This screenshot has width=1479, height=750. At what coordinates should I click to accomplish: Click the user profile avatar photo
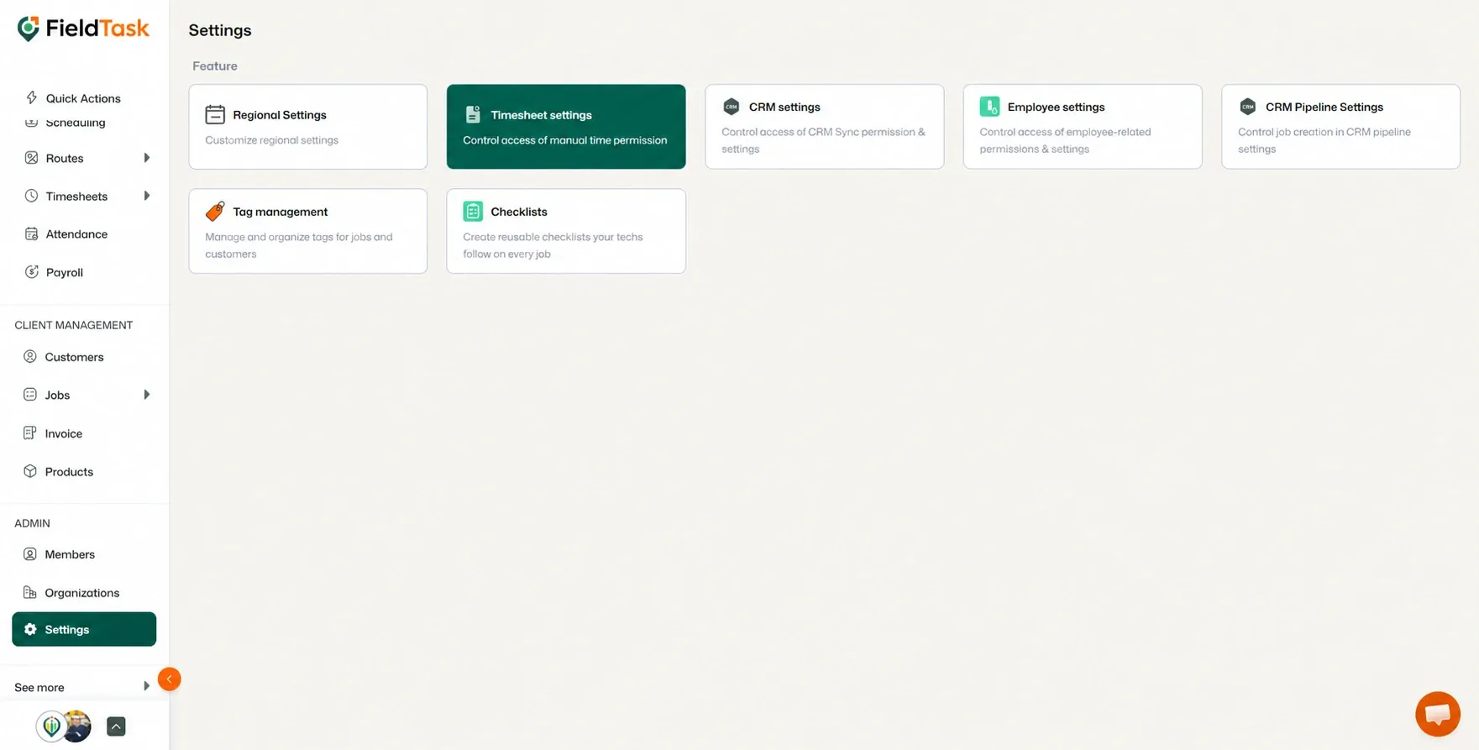(x=77, y=726)
